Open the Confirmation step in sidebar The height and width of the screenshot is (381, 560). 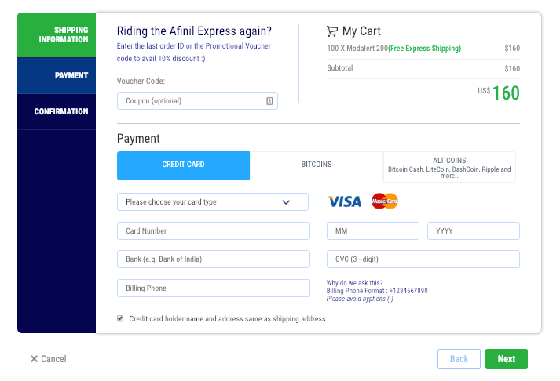(57, 112)
